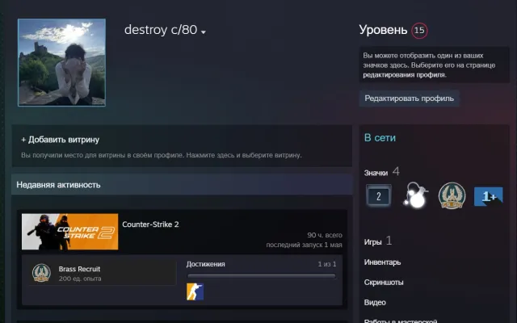Open Видео videos link
Screen dimensions: 517x323
tap(375, 302)
